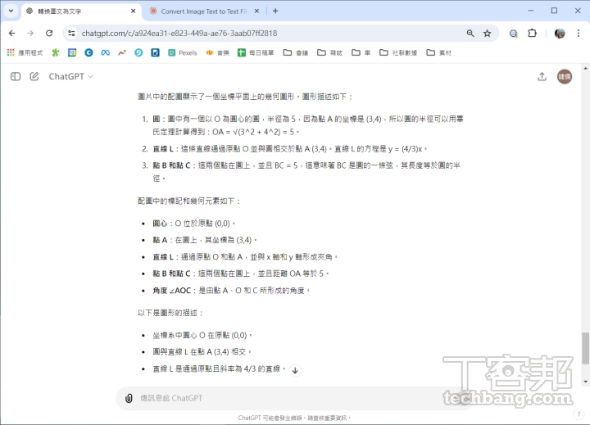Viewport: 590px width, 425px height.
Task: Close the 轉換圖文為文字 tab
Action: (x=134, y=11)
